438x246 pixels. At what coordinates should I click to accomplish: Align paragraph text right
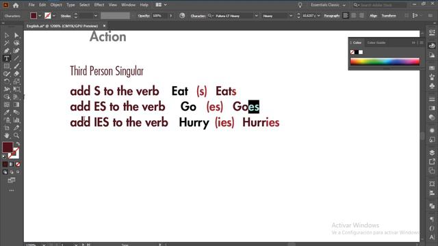click(361, 16)
